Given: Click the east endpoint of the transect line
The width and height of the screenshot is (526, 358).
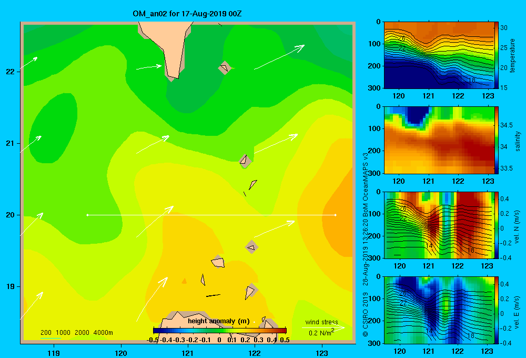Looking at the screenshot, I should (x=336, y=215).
